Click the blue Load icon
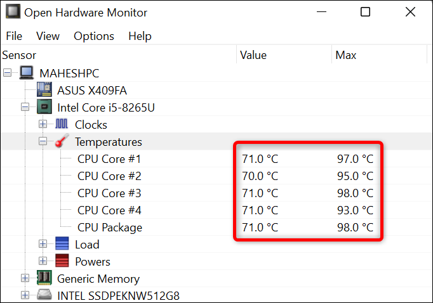 point(62,244)
